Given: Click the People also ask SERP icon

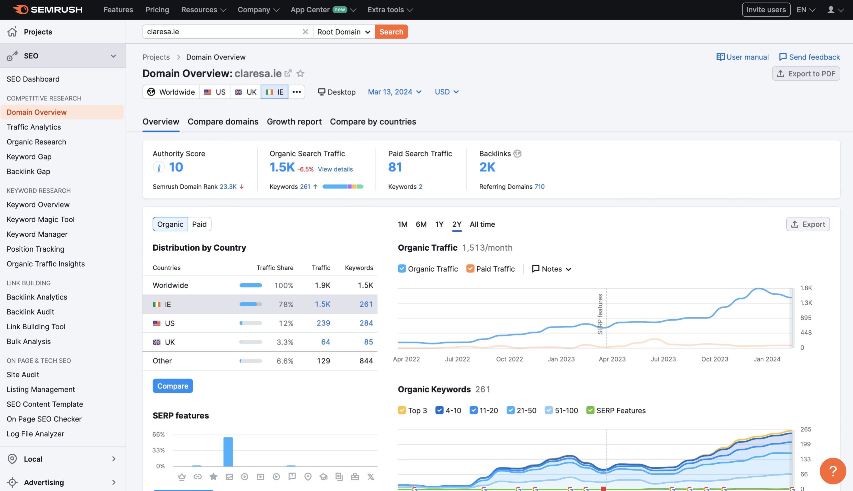Looking at the screenshot, I should coord(292,476).
